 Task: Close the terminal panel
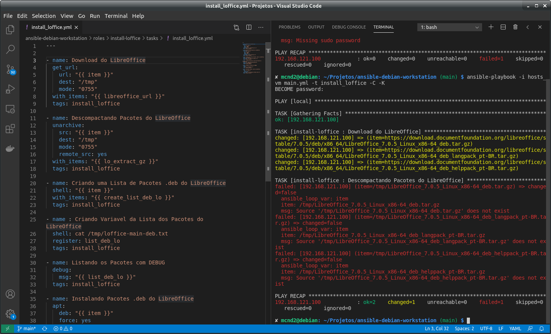tap(540, 27)
